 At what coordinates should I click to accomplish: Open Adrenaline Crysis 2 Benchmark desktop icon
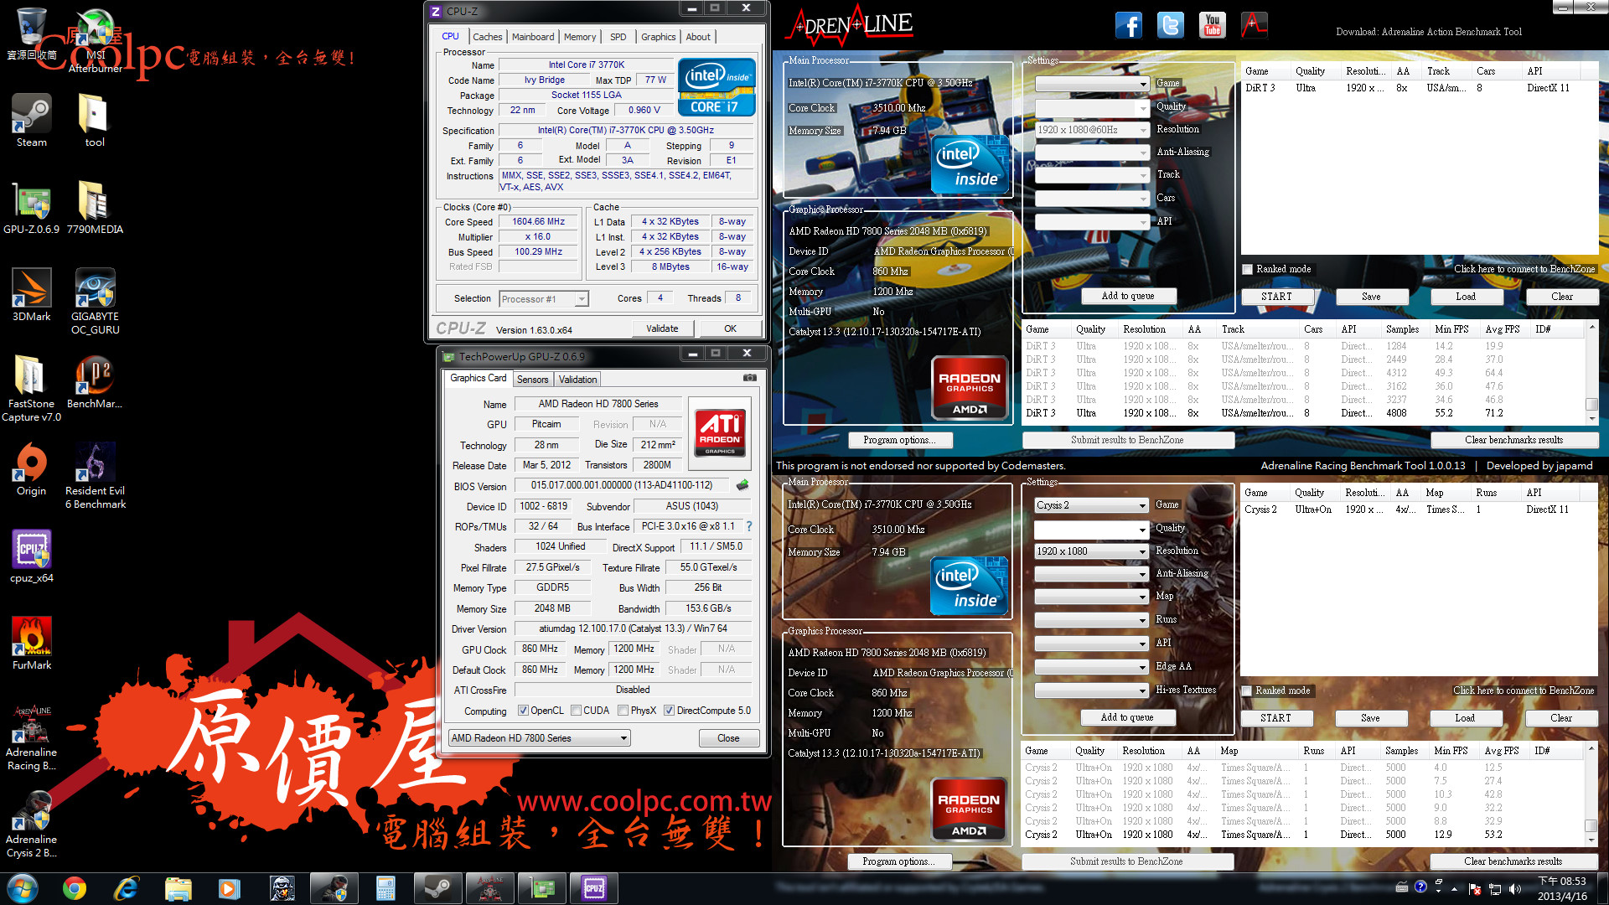coord(32,823)
